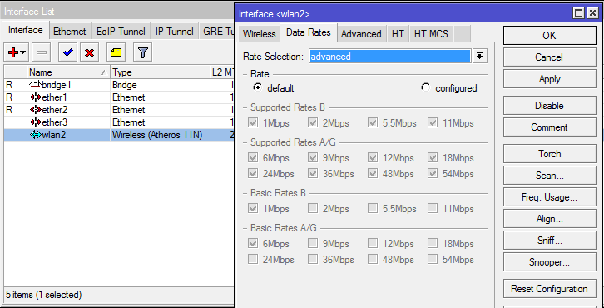Click the ether1 interface icon
This screenshot has height=308, width=604.
point(35,97)
